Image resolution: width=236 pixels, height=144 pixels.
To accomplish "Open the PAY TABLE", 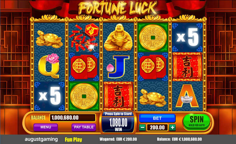I will pyautogui.click(x=84, y=127).
